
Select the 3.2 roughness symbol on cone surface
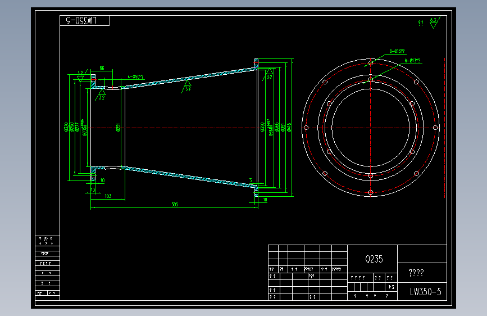pos(187,87)
